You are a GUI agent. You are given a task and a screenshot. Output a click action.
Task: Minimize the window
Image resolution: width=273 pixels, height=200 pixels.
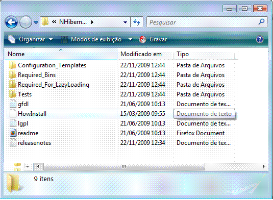(x=230, y=9)
